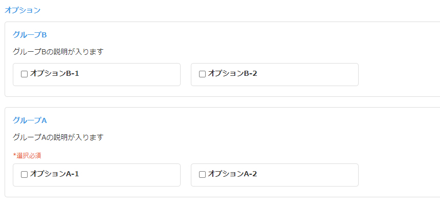440x206 pixels.
Task: Click the オプション section title
Action: click(23, 10)
